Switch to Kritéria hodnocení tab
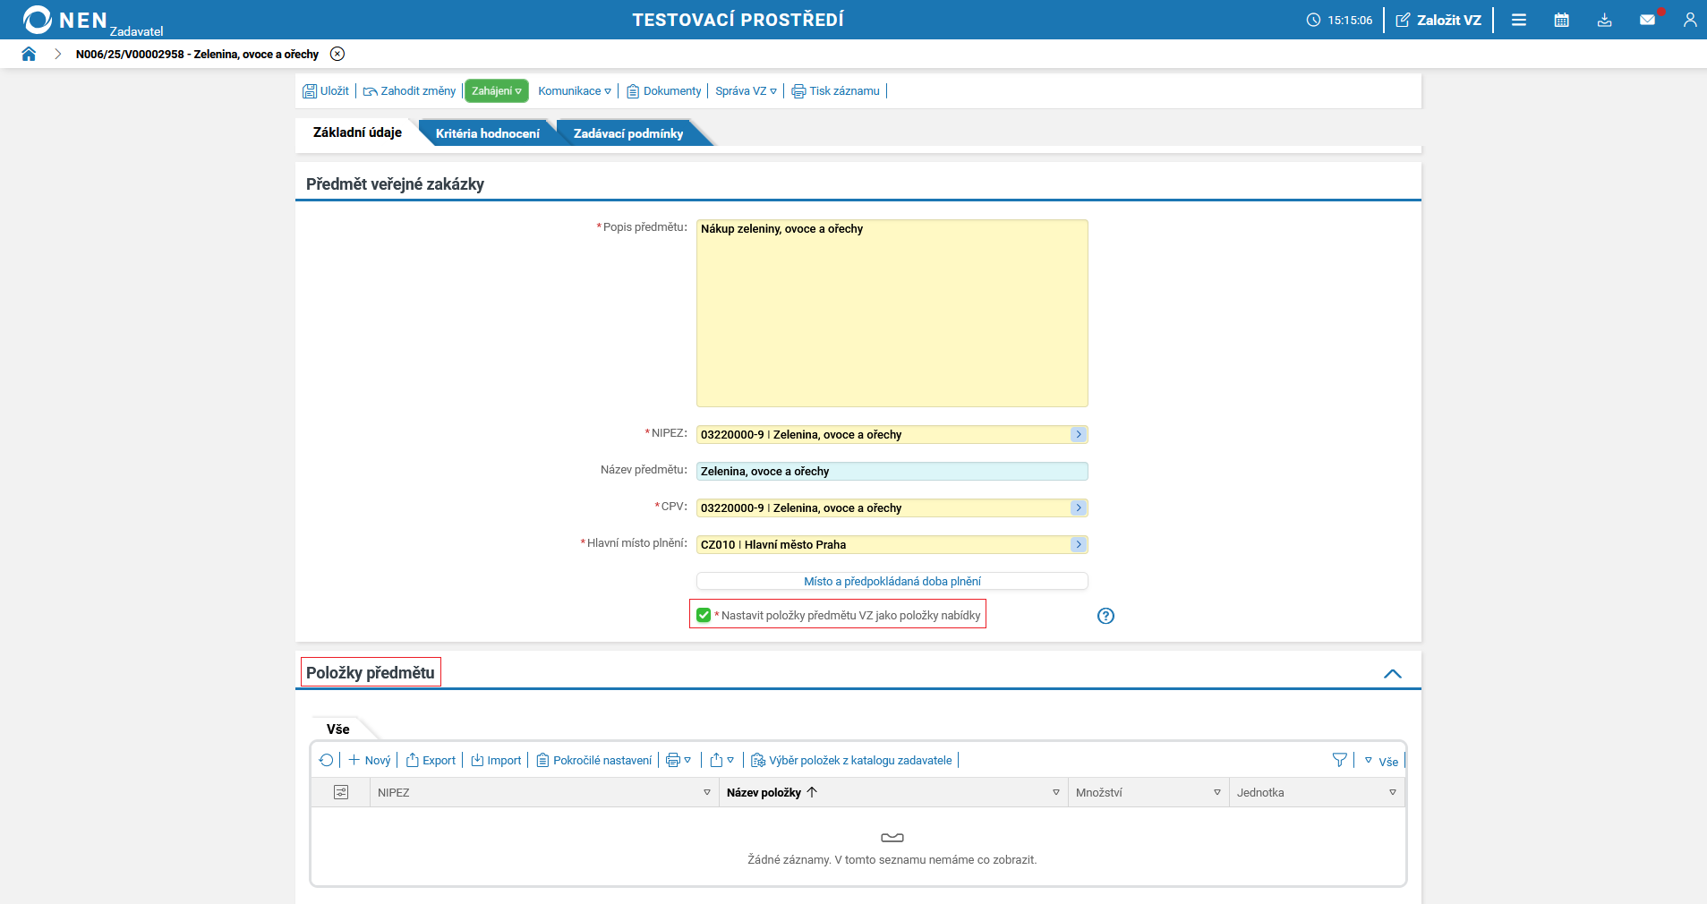 tap(487, 133)
